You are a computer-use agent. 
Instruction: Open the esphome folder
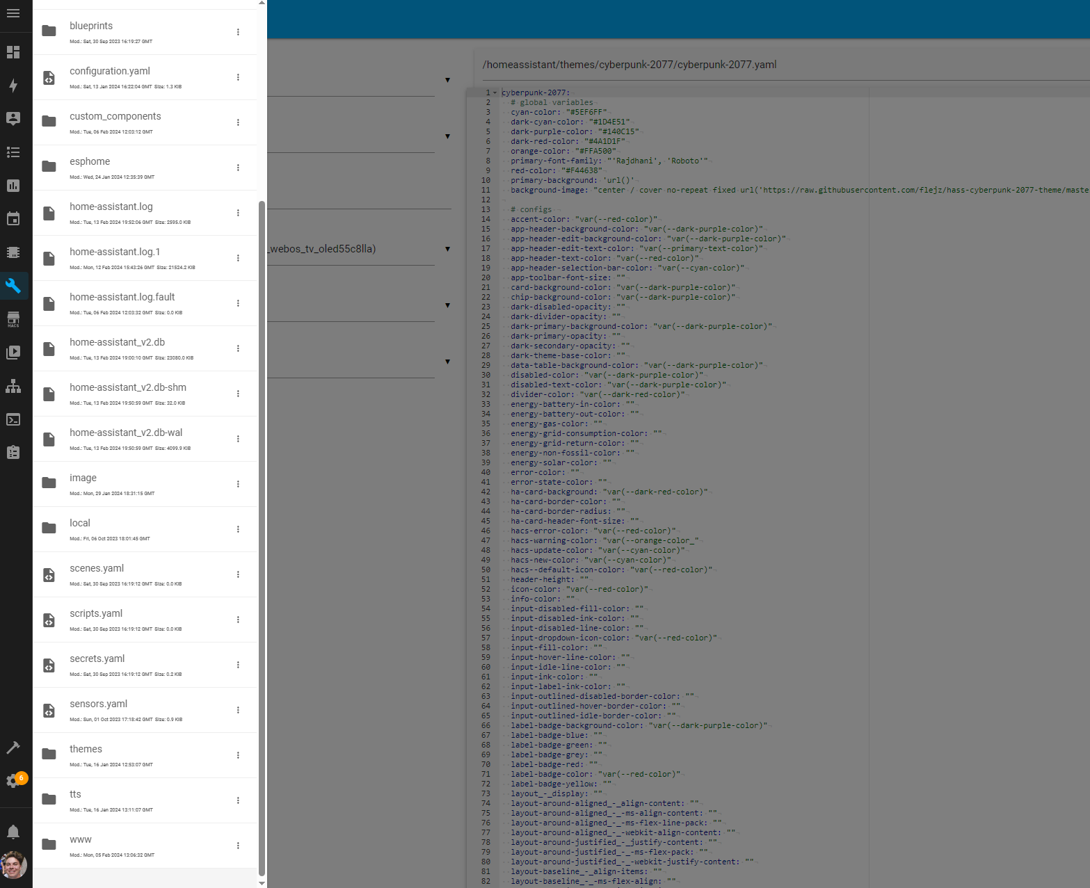click(90, 162)
